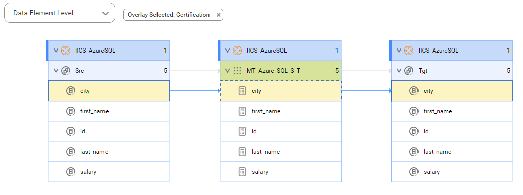This screenshot has height=195, width=523.
Task: Collapse the Src table chevron
Action: tap(56, 71)
